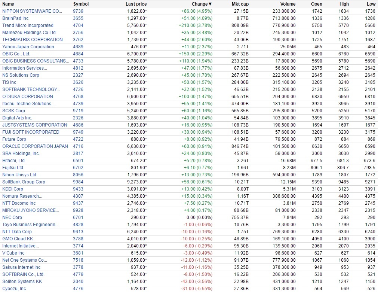Image resolution: width=378 pixels, height=292 pixels.
Task: Open Net One Systems Co... link
Action: (x=25, y=261)
